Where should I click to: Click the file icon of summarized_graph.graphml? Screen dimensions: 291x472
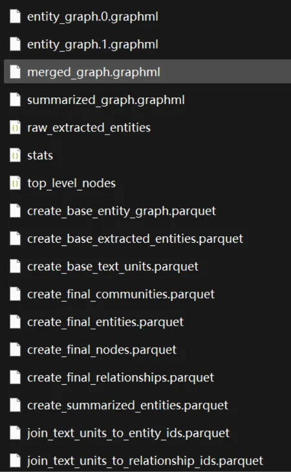[15, 100]
